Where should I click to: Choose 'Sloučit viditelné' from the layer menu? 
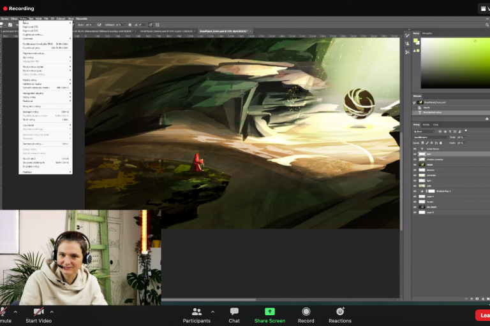pyautogui.click(x=32, y=162)
